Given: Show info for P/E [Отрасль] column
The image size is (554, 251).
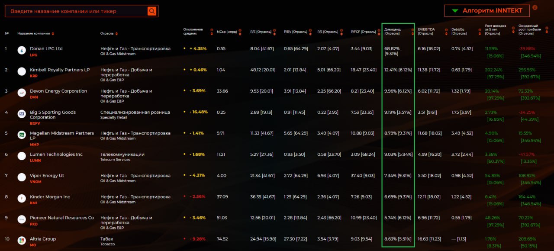Looking at the screenshot, I should point(275,30).
